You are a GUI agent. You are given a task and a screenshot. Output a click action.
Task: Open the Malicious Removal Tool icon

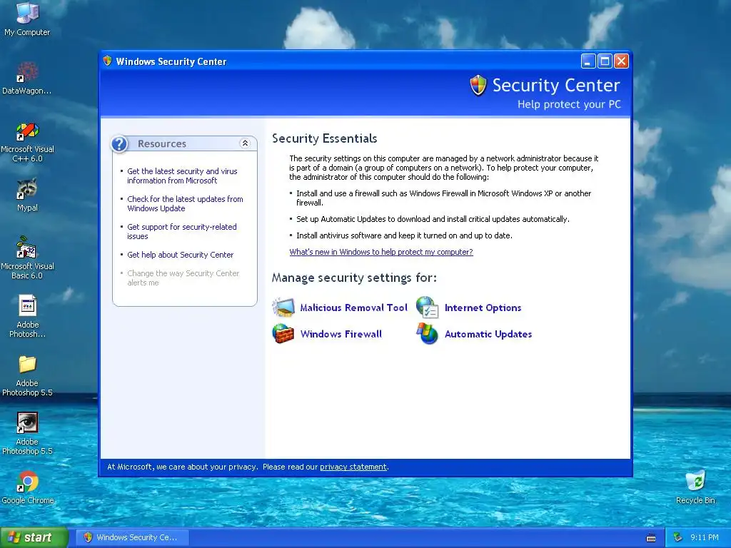pyautogui.click(x=283, y=308)
